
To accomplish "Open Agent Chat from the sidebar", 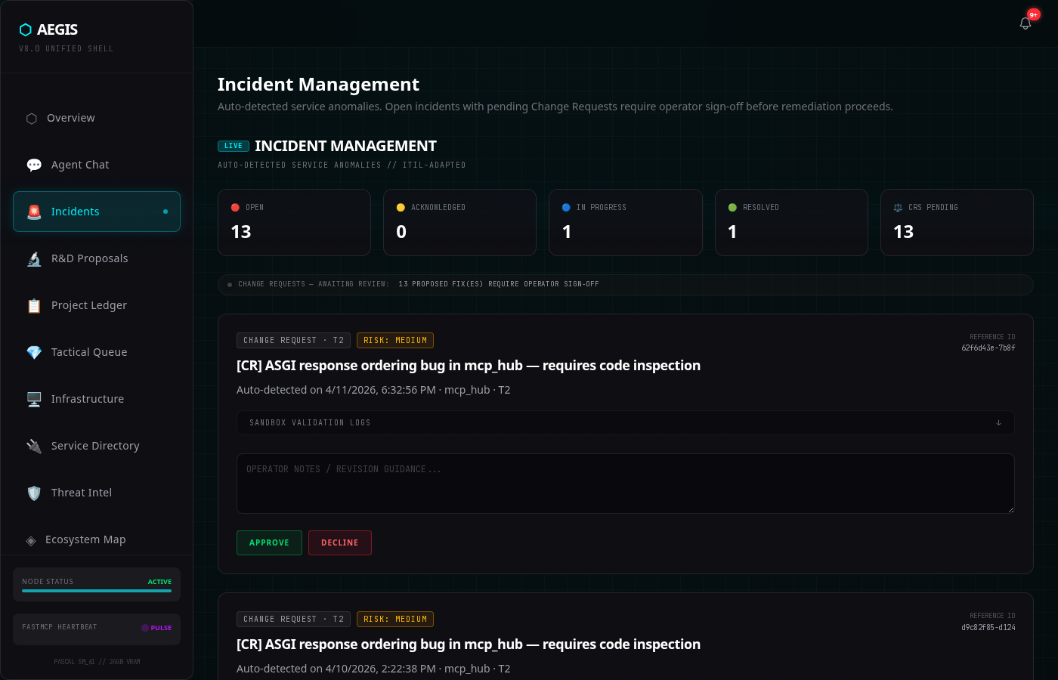I will [97, 165].
